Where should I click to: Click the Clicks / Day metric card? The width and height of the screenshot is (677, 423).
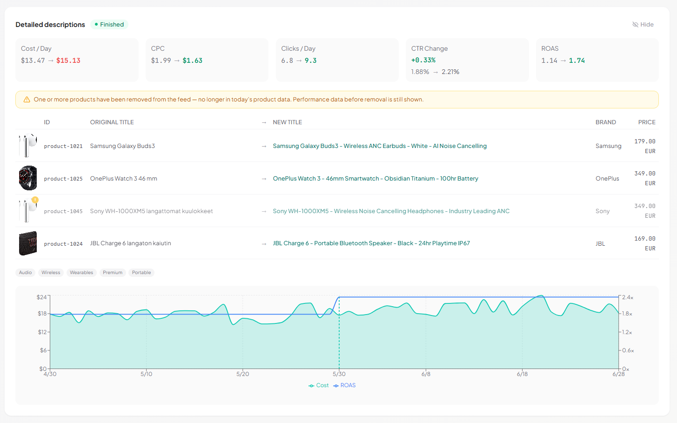coord(337,60)
